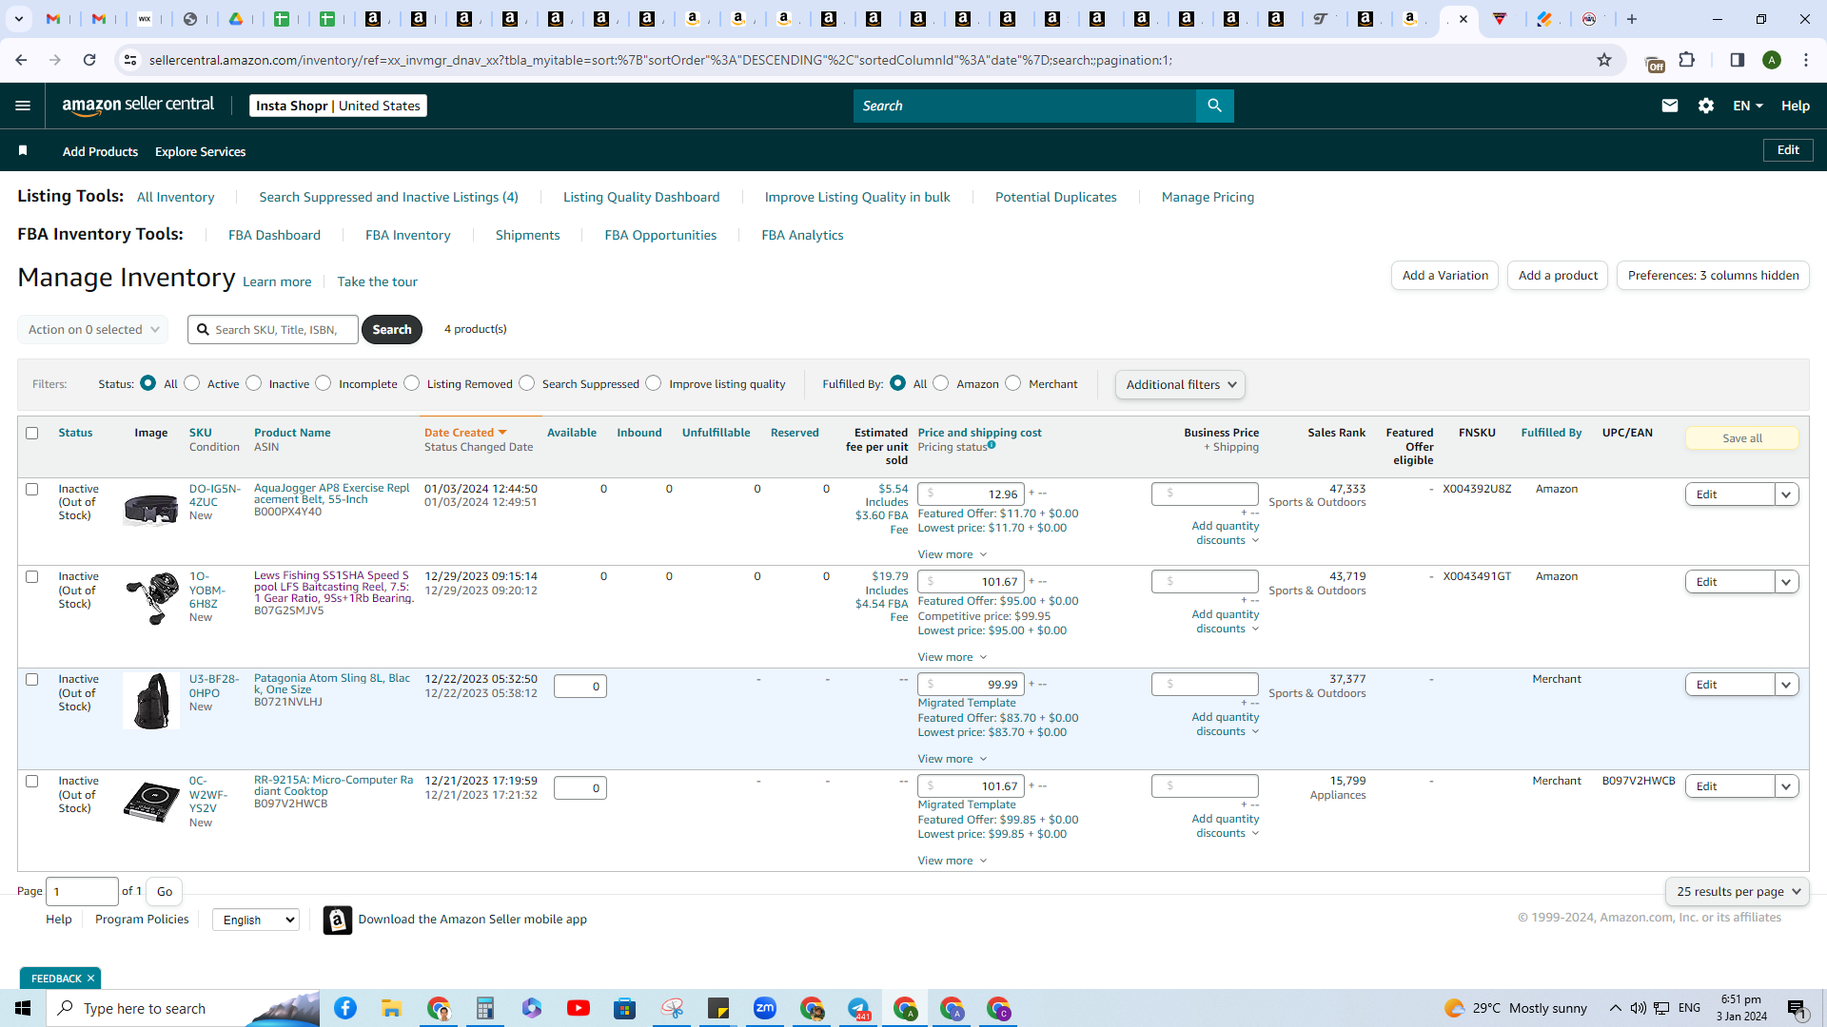Open Search Suppressed and Inactive Listings
Viewport: 1827px width, 1027px height.
(x=388, y=197)
